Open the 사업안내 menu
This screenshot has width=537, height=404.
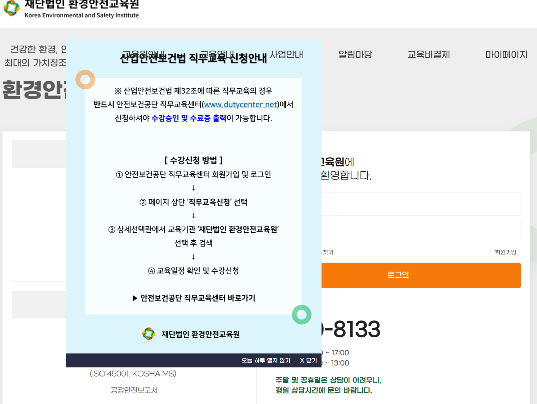286,55
